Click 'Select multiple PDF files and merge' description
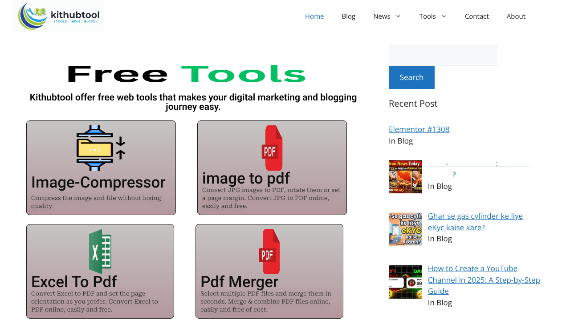 [266, 301]
